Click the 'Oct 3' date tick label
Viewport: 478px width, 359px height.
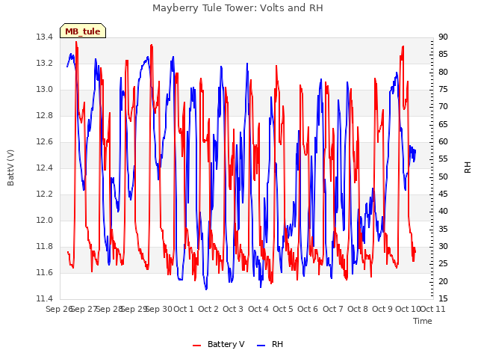(233, 310)
